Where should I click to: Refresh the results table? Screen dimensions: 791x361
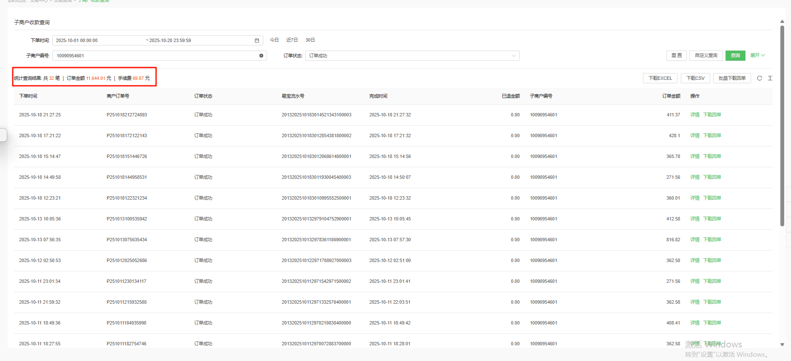tap(760, 78)
